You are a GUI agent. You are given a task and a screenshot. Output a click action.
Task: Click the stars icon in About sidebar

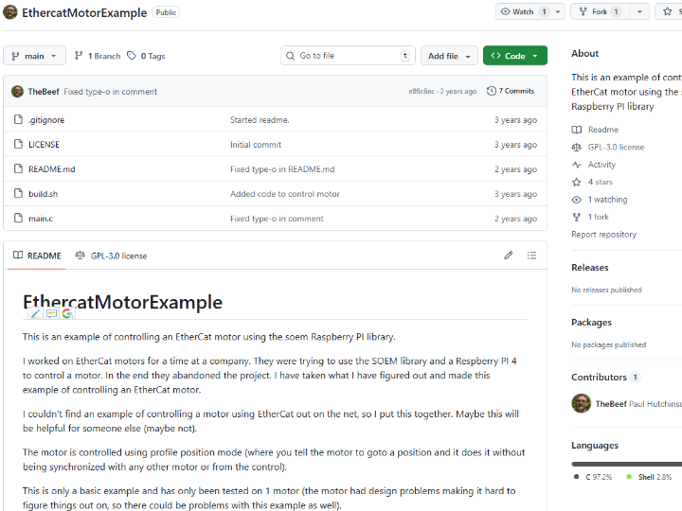pyautogui.click(x=577, y=182)
